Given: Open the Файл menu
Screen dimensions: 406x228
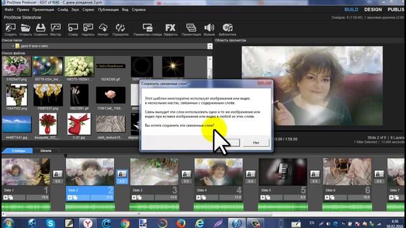Looking at the screenshot, I should point(9,9).
